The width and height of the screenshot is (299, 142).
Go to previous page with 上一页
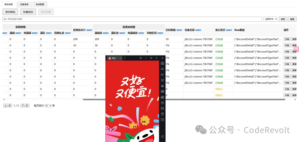point(8,106)
